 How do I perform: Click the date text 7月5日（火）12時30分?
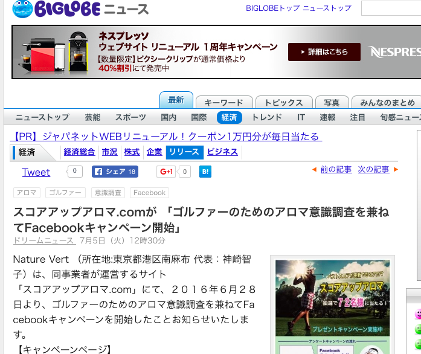click(123, 240)
